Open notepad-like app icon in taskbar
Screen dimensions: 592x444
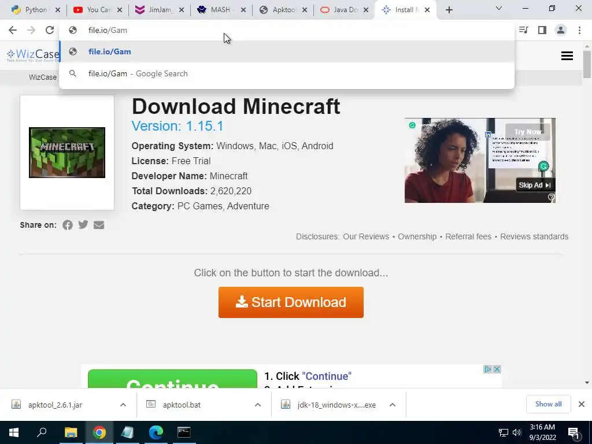coord(127,432)
